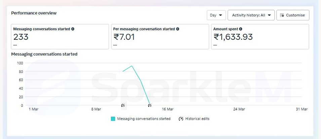Click the ₹7.01 cost value
Viewport: 321px width, 139px height.
coord(124,37)
